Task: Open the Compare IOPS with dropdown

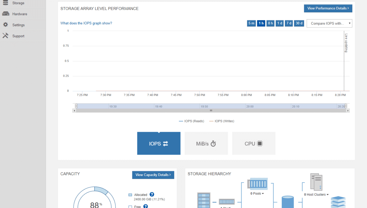Action: click(329, 24)
